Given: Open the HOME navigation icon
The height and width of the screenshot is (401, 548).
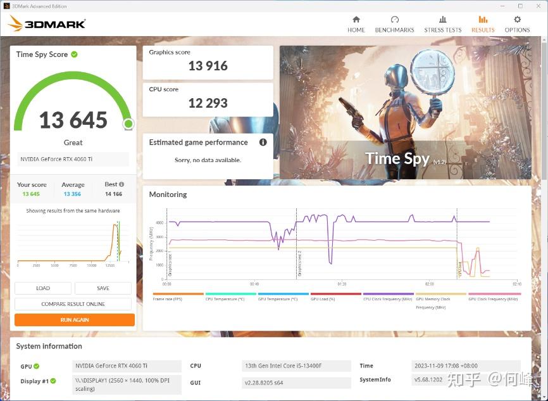Looking at the screenshot, I should (356, 20).
